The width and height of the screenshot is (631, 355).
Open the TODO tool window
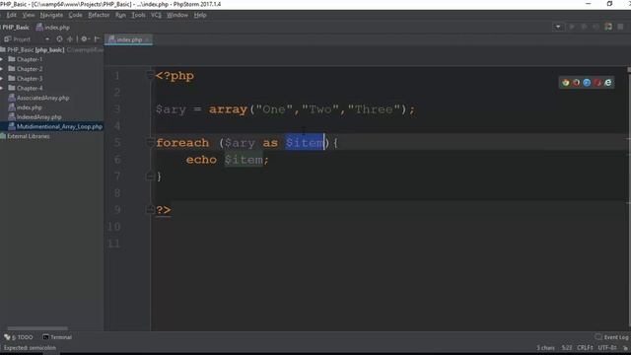pos(19,337)
